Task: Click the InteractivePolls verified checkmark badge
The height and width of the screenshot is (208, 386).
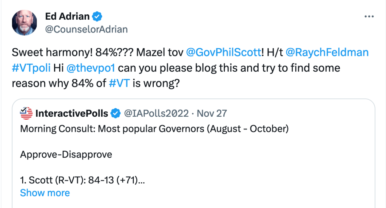Action: pos(115,113)
